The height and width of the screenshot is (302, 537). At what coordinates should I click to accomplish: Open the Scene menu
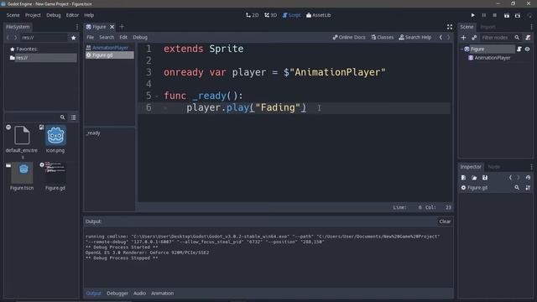13,15
